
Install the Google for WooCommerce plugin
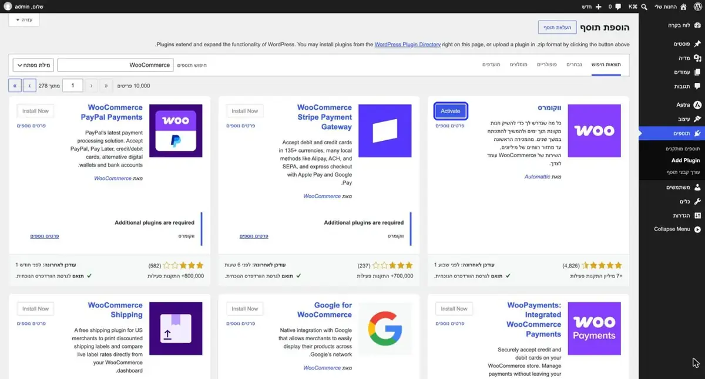point(244,309)
